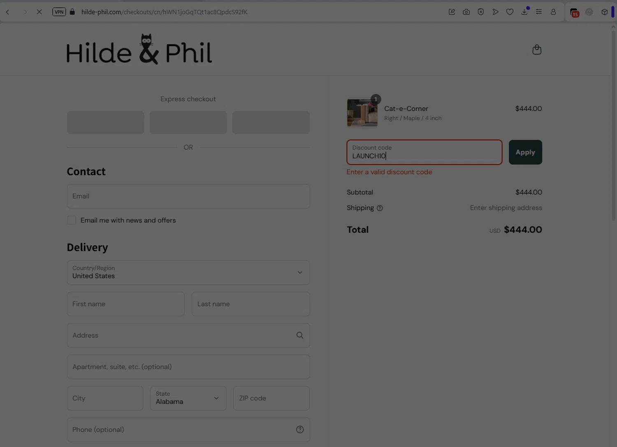Click the shipping help question mark icon
The width and height of the screenshot is (617, 447).
tap(380, 208)
